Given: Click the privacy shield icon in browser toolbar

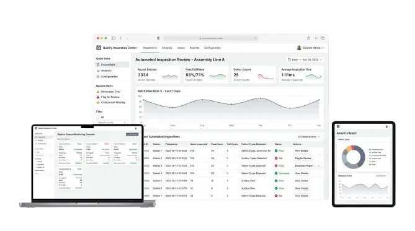Looking at the screenshot, I should 159,38.
